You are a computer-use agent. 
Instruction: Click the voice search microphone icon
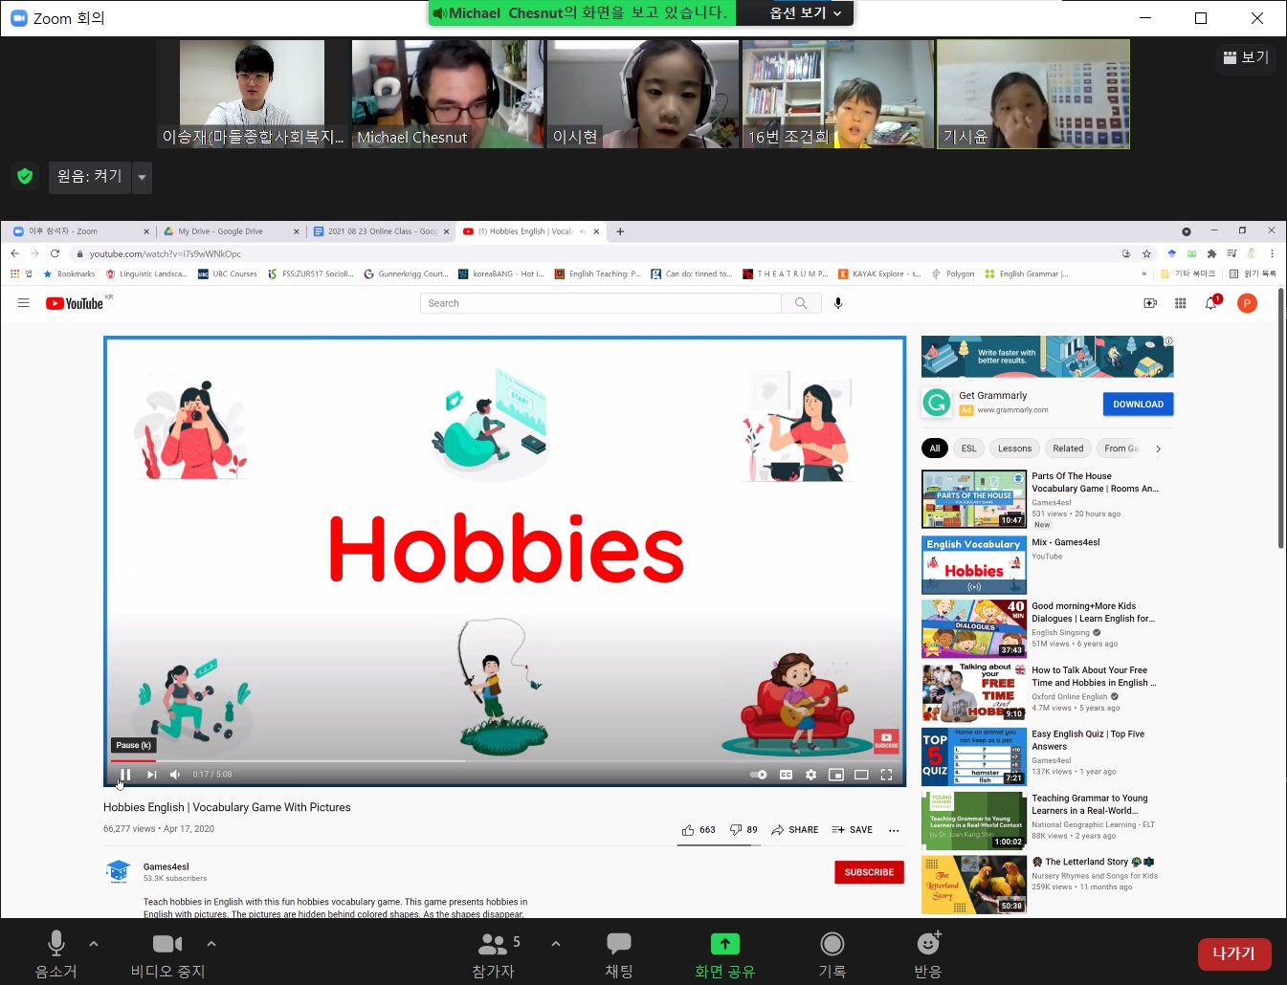[838, 303]
